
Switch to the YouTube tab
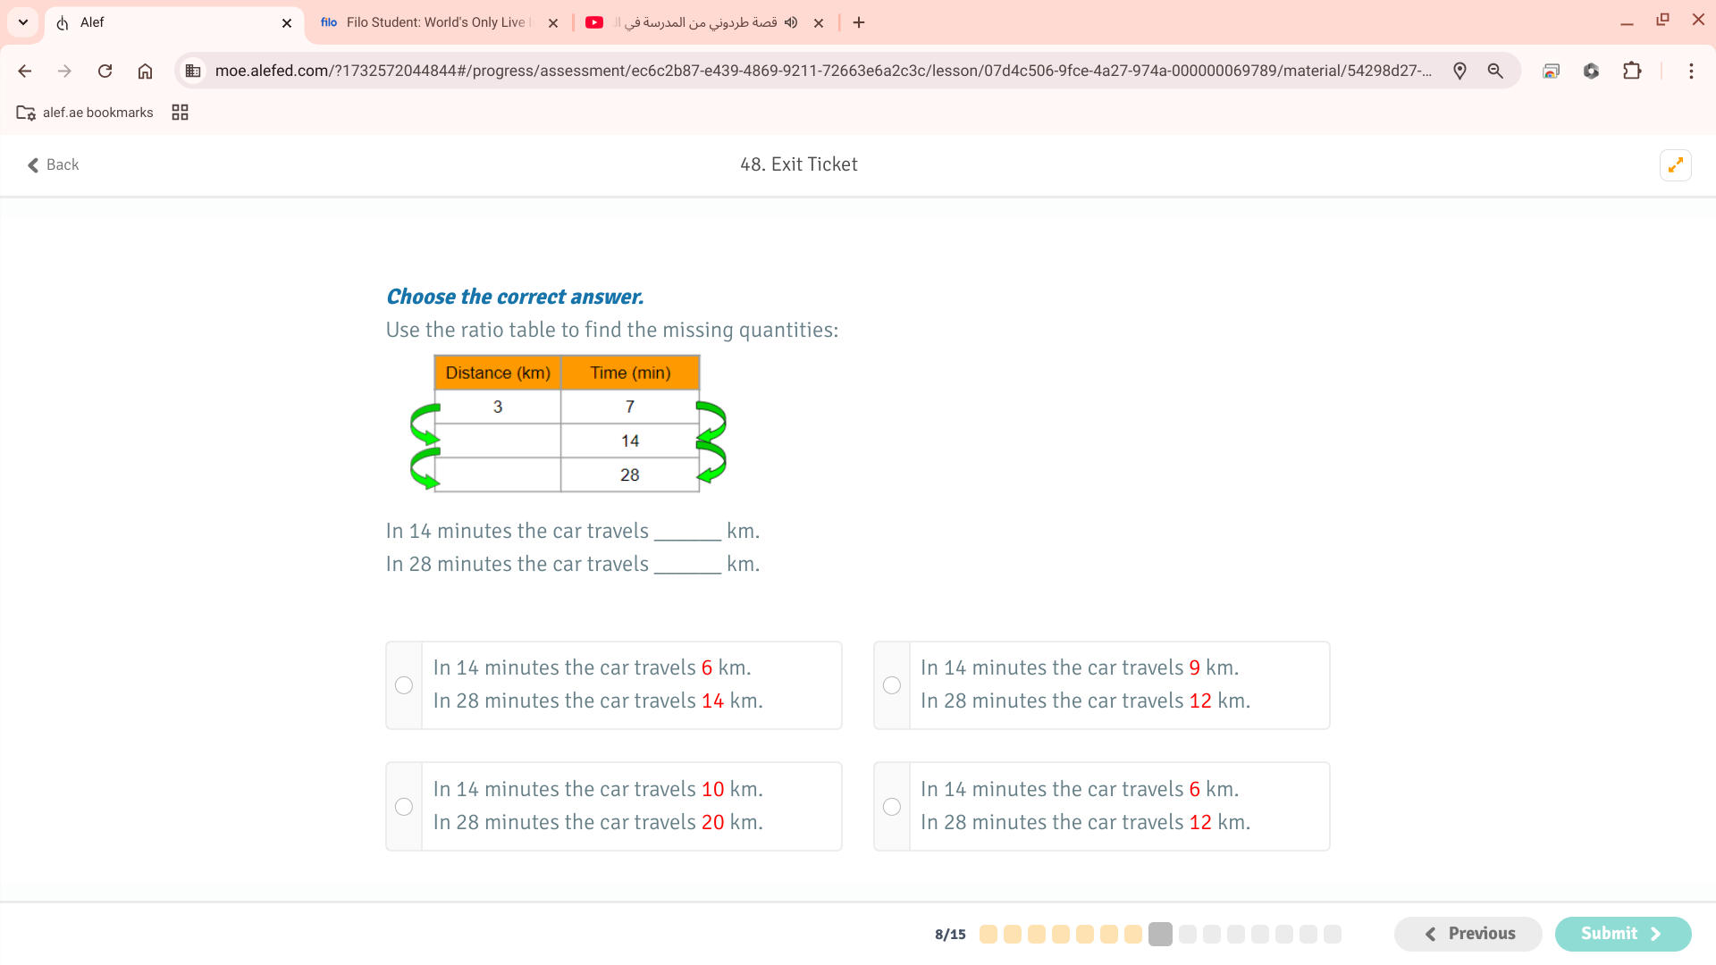coord(697,22)
